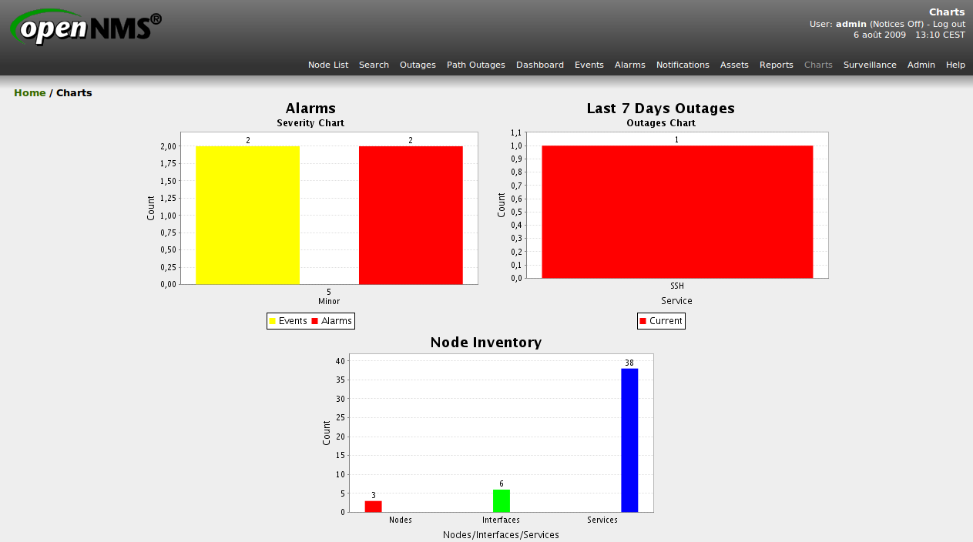This screenshot has height=542, width=973.
Task: Click the Log out link
Action: point(948,24)
